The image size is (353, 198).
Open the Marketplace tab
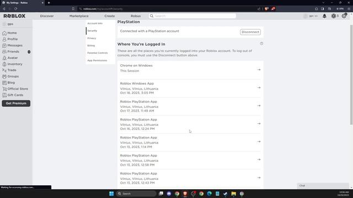click(79, 16)
